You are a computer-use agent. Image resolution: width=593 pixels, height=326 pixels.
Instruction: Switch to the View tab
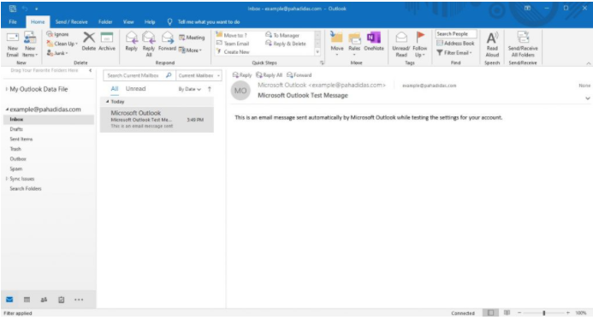(x=128, y=22)
